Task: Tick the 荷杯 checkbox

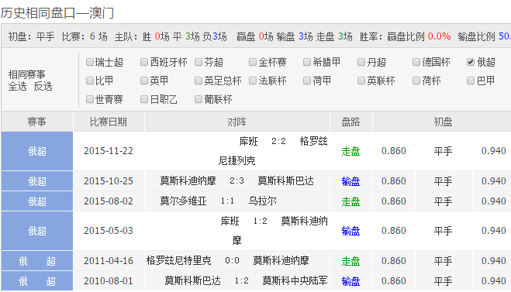Action: click(x=416, y=81)
